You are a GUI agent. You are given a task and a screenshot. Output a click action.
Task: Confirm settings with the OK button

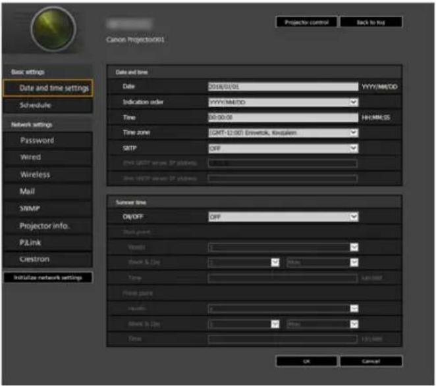(x=307, y=361)
